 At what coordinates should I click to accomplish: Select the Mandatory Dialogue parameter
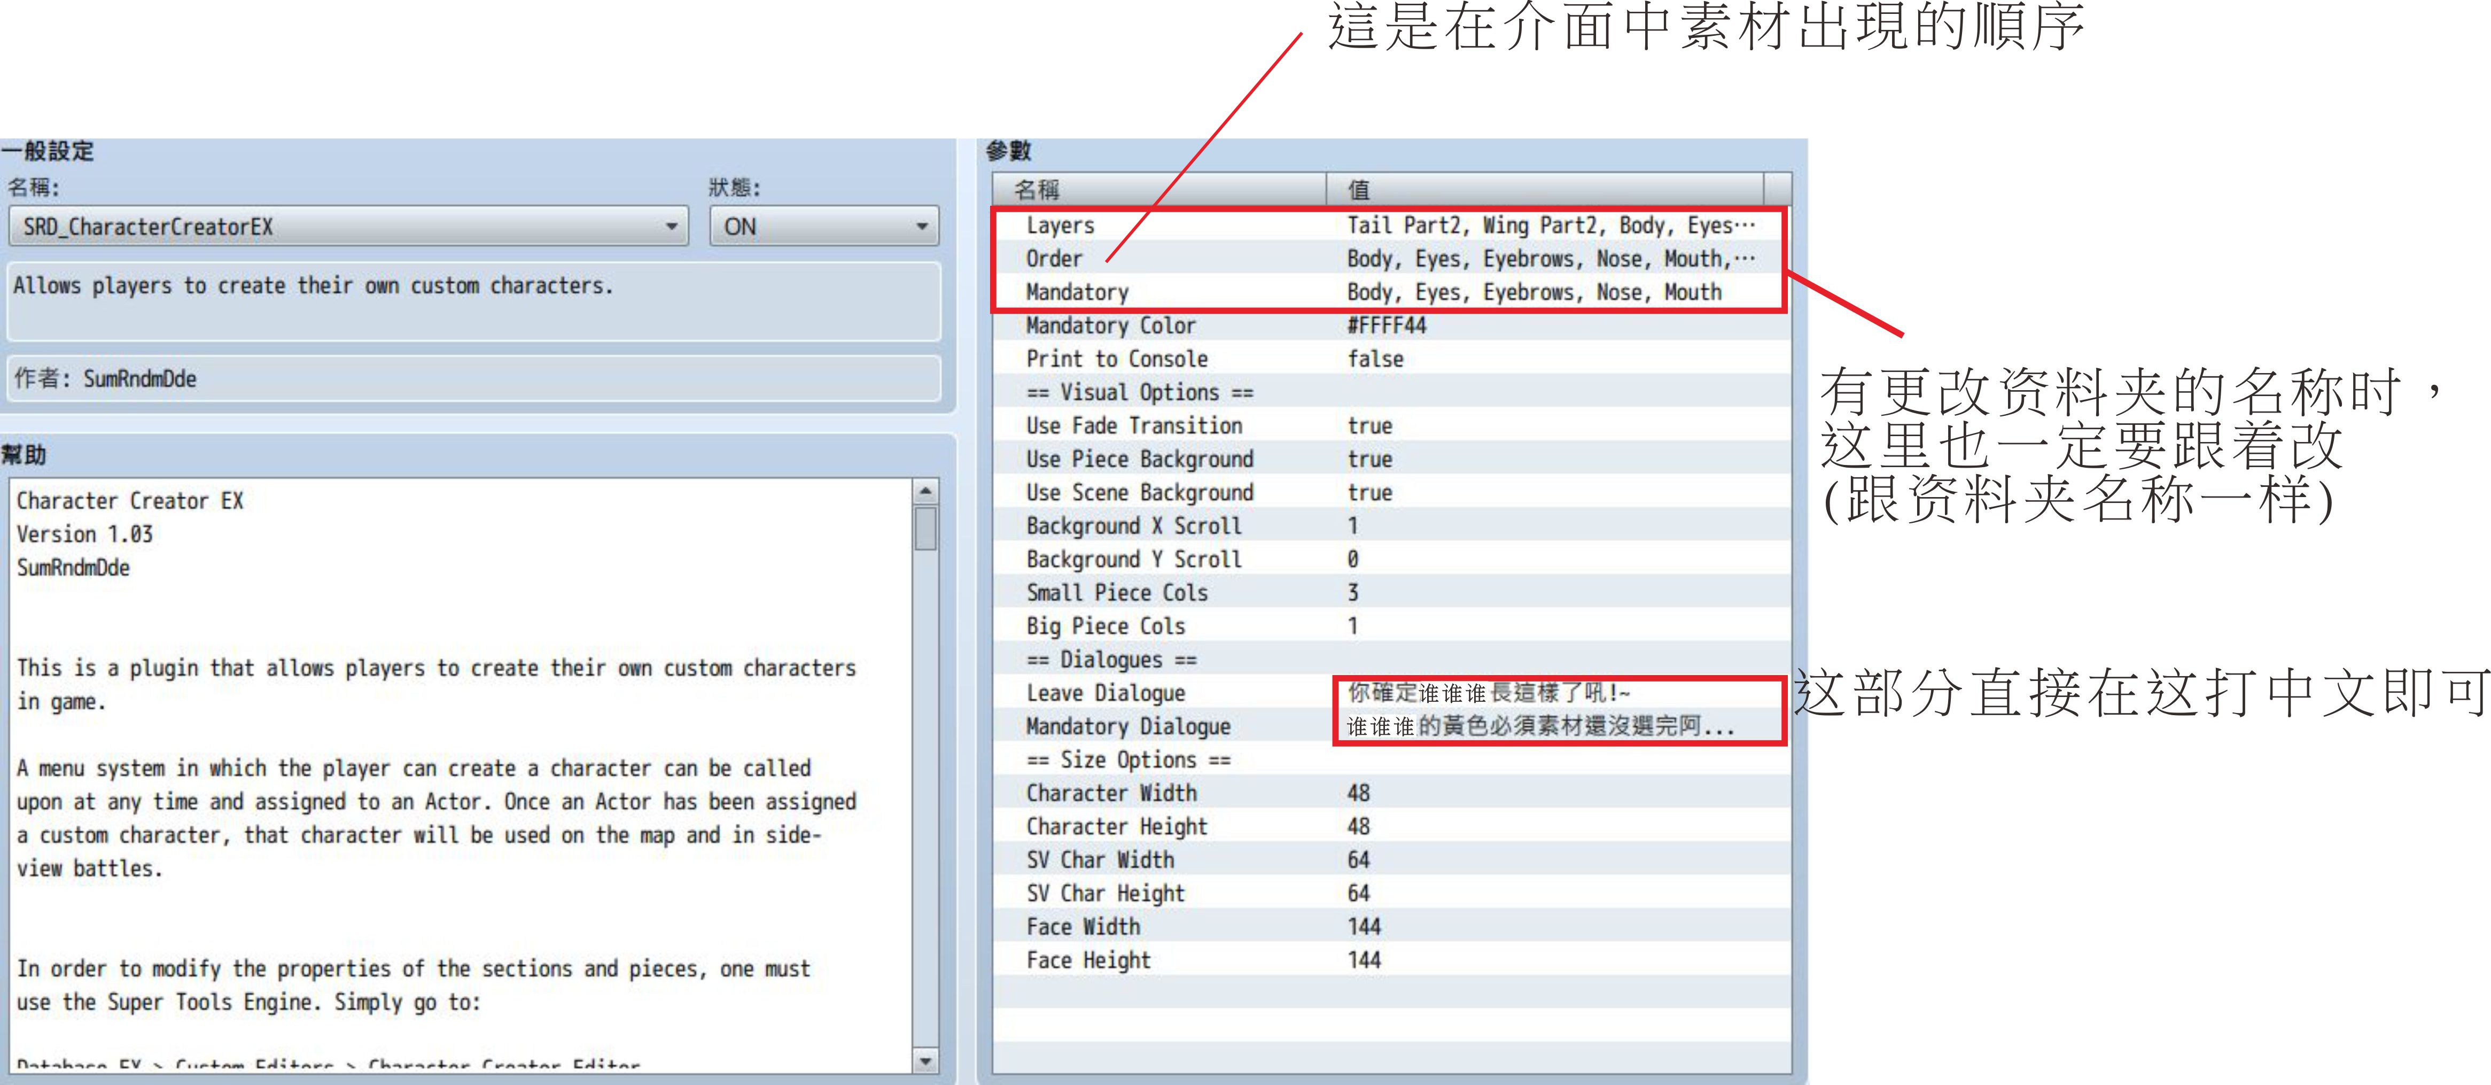click(x=1391, y=726)
